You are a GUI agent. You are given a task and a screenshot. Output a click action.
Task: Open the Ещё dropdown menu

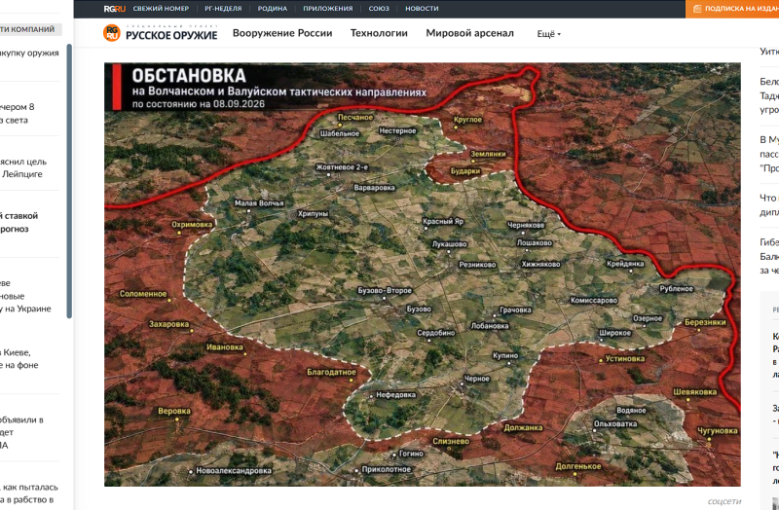[548, 34]
